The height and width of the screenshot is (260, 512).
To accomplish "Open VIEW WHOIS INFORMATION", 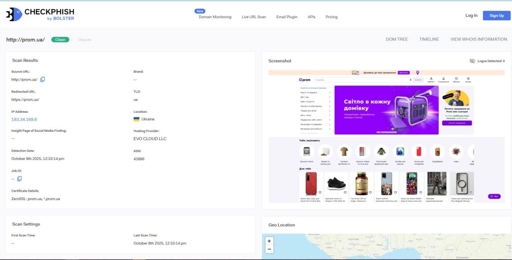I will click(478, 39).
